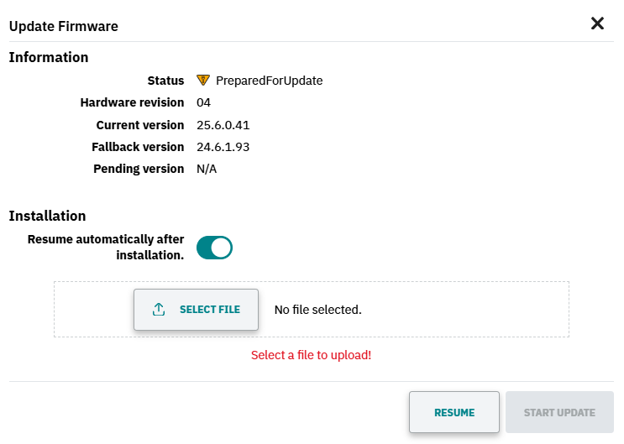This screenshot has width=624, height=444.
Task: Click the hardware revision value 04
Action: (x=203, y=102)
